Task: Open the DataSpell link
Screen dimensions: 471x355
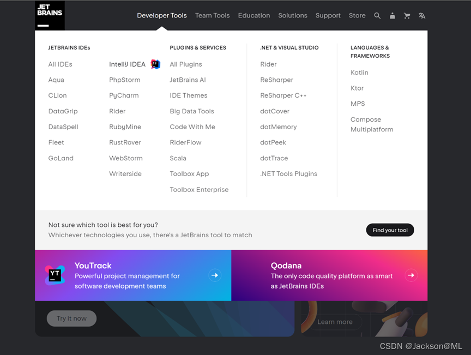Action: [63, 127]
